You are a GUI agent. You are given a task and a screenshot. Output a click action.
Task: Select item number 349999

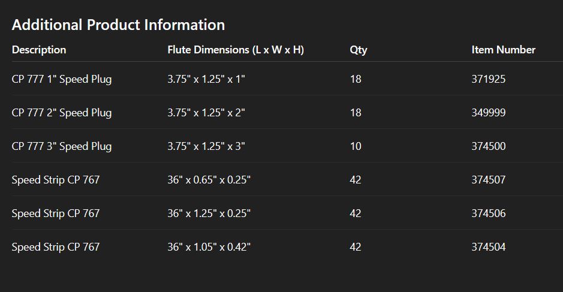[488, 113]
